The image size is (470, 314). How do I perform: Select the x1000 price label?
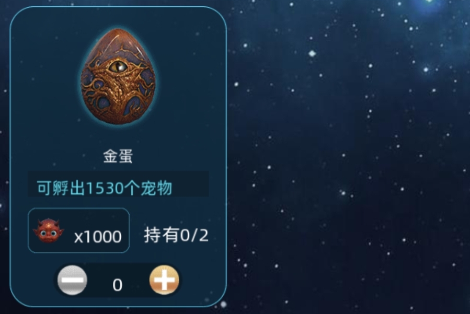point(98,237)
